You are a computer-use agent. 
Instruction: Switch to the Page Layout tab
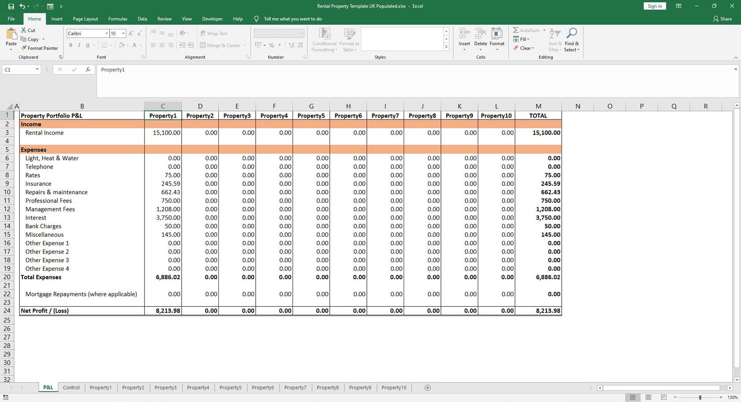pos(85,19)
